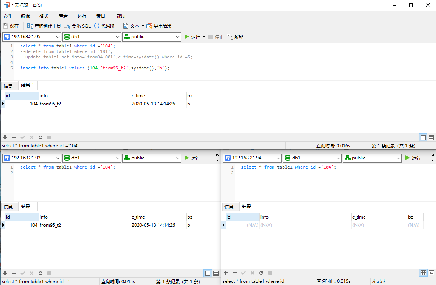Click the apply changes checkmark in top pane

[23, 137]
